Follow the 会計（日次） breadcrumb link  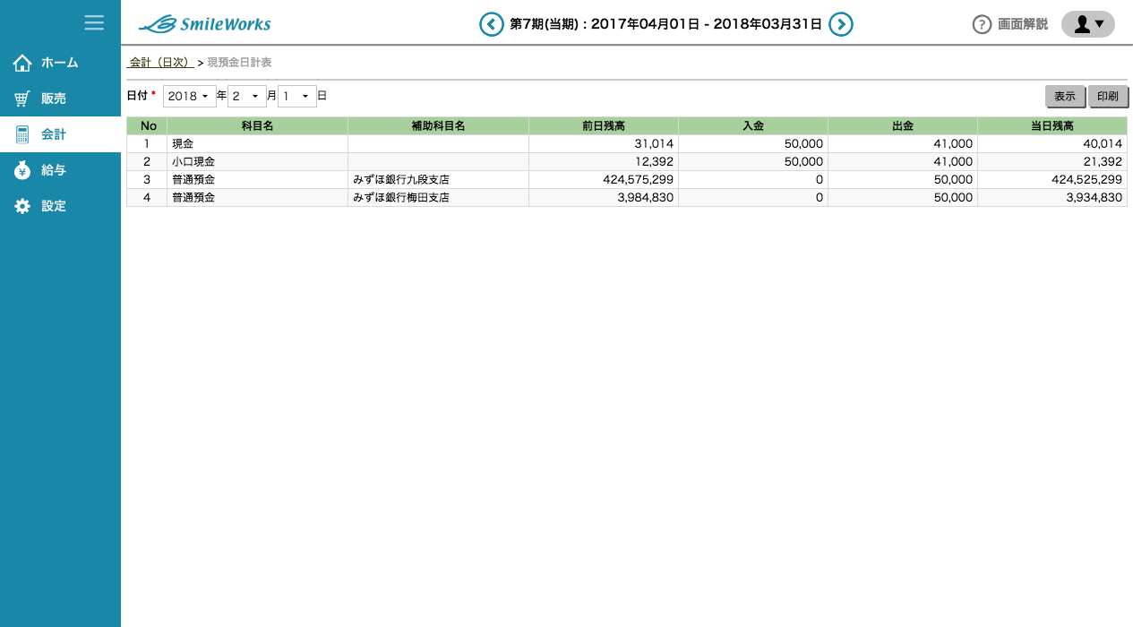point(160,63)
